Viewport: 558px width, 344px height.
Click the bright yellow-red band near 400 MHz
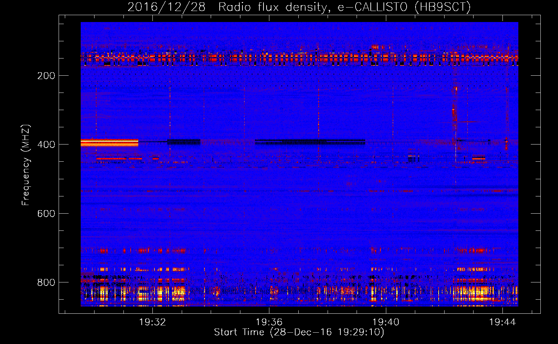pos(109,143)
